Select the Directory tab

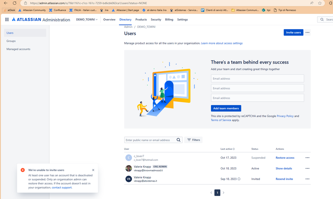[125, 20]
